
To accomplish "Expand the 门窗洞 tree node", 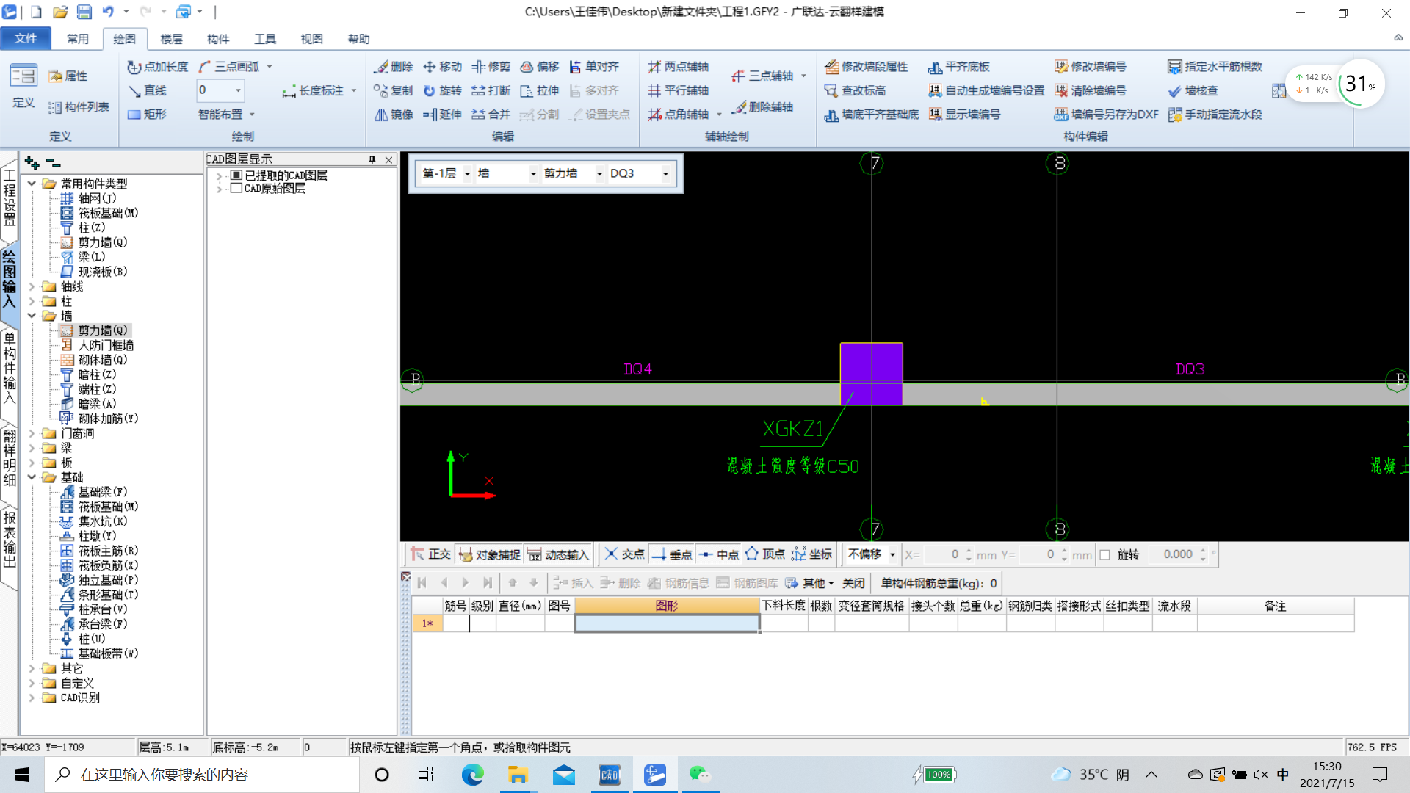I will click(x=32, y=433).
